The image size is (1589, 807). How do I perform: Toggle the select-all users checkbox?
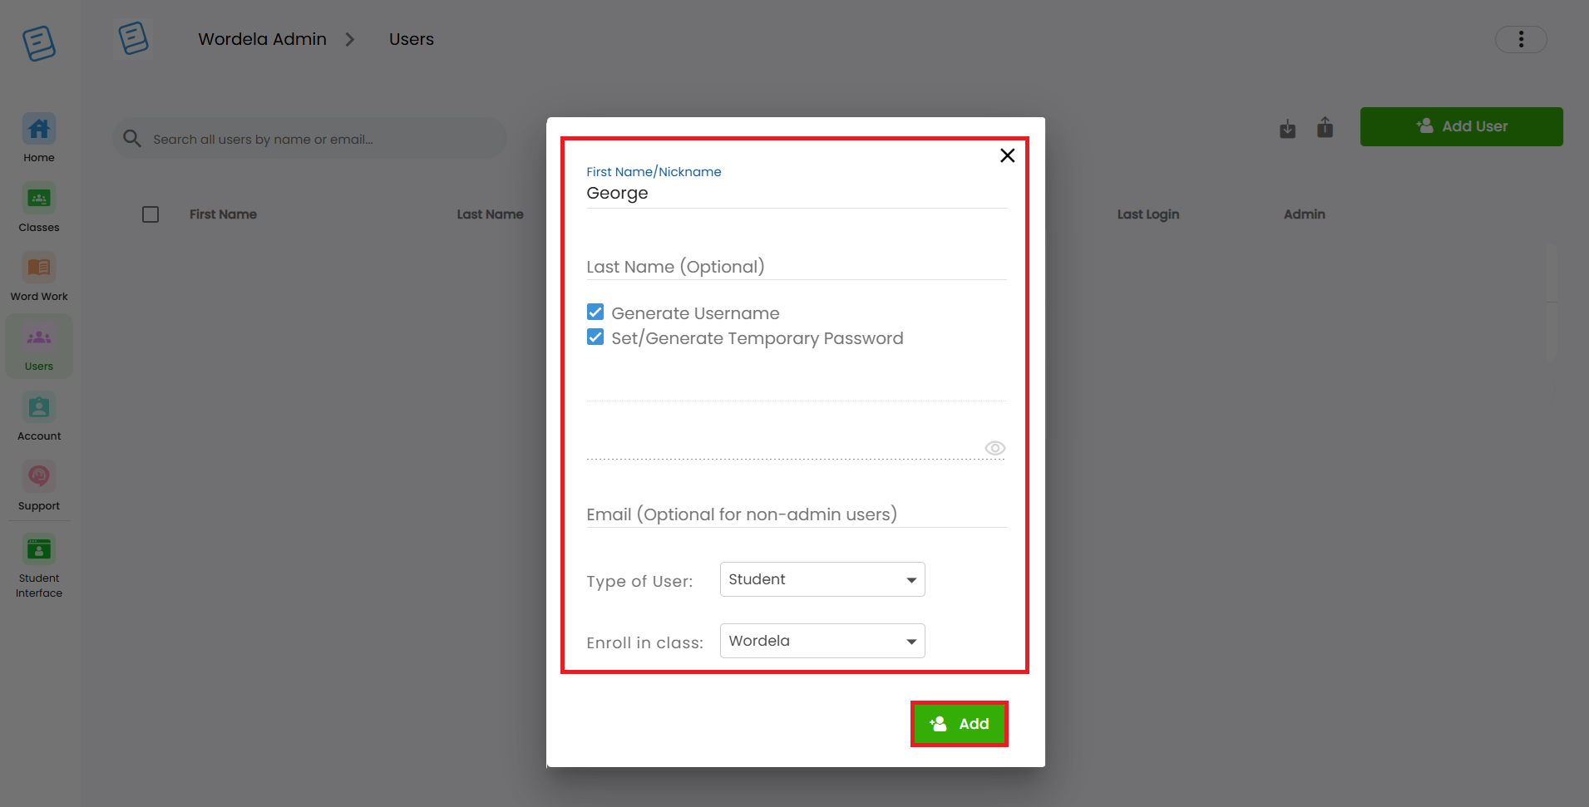151,214
